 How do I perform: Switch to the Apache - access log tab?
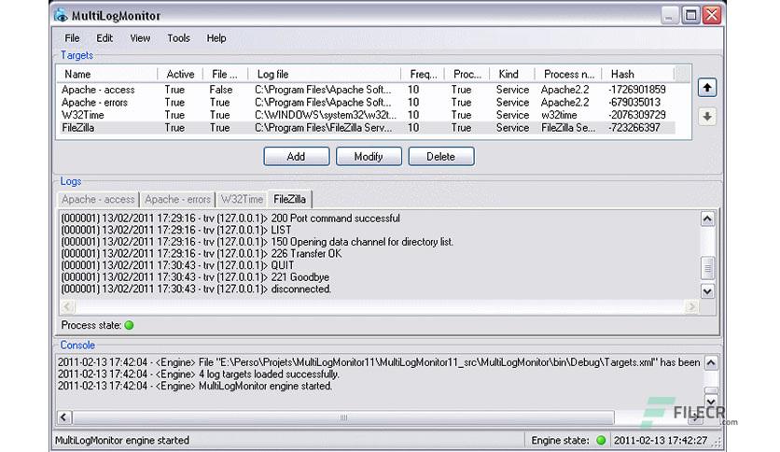[x=98, y=200]
